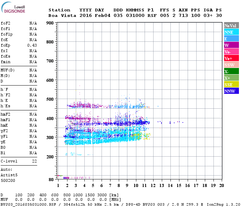The height and width of the screenshot is (207, 241).
Task: Select the NNE cyan legend swatch
Action: pos(231,32)
